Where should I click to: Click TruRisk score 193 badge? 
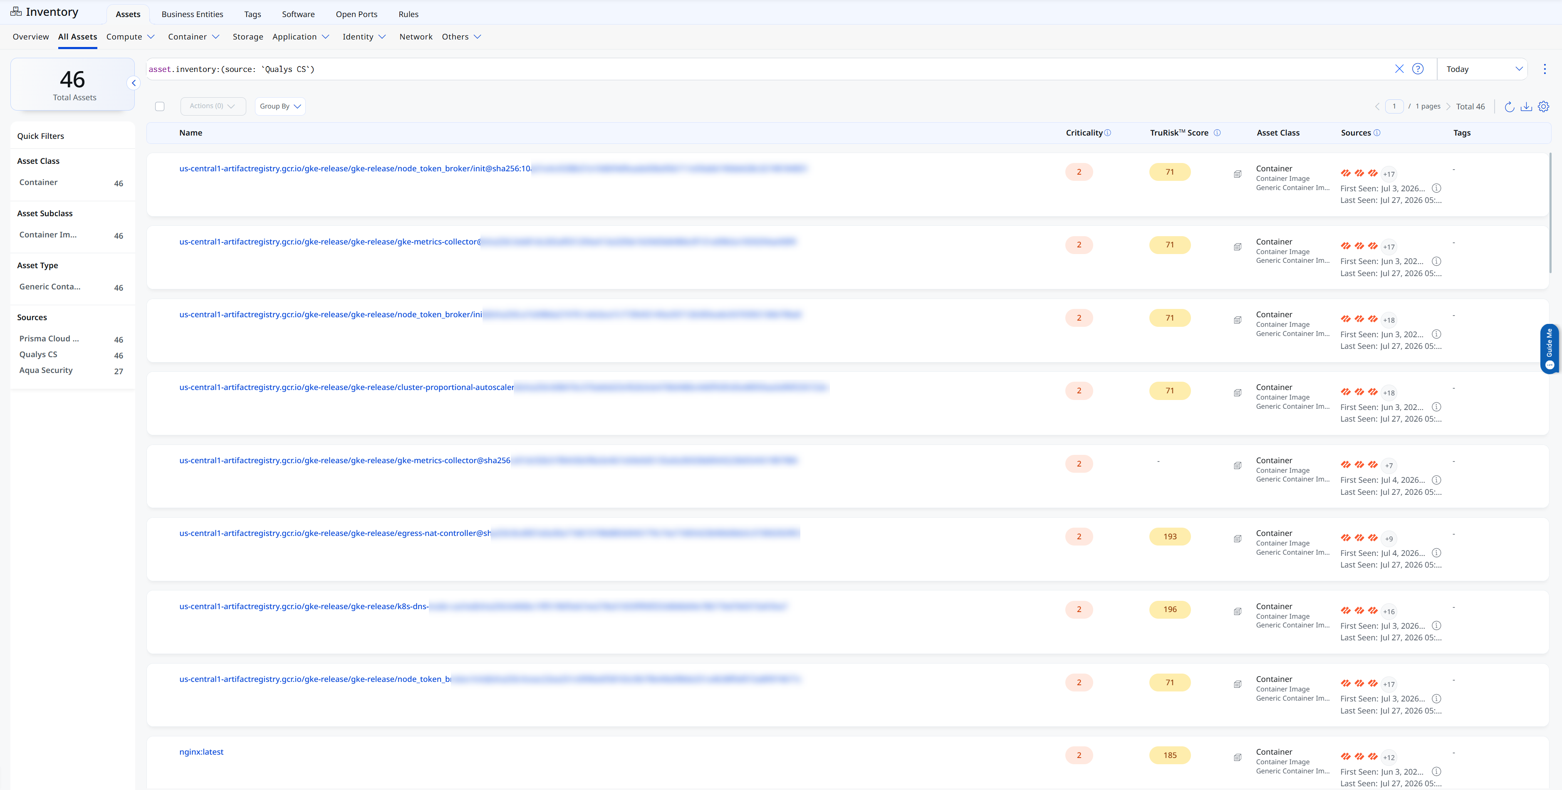pyautogui.click(x=1170, y=536)
